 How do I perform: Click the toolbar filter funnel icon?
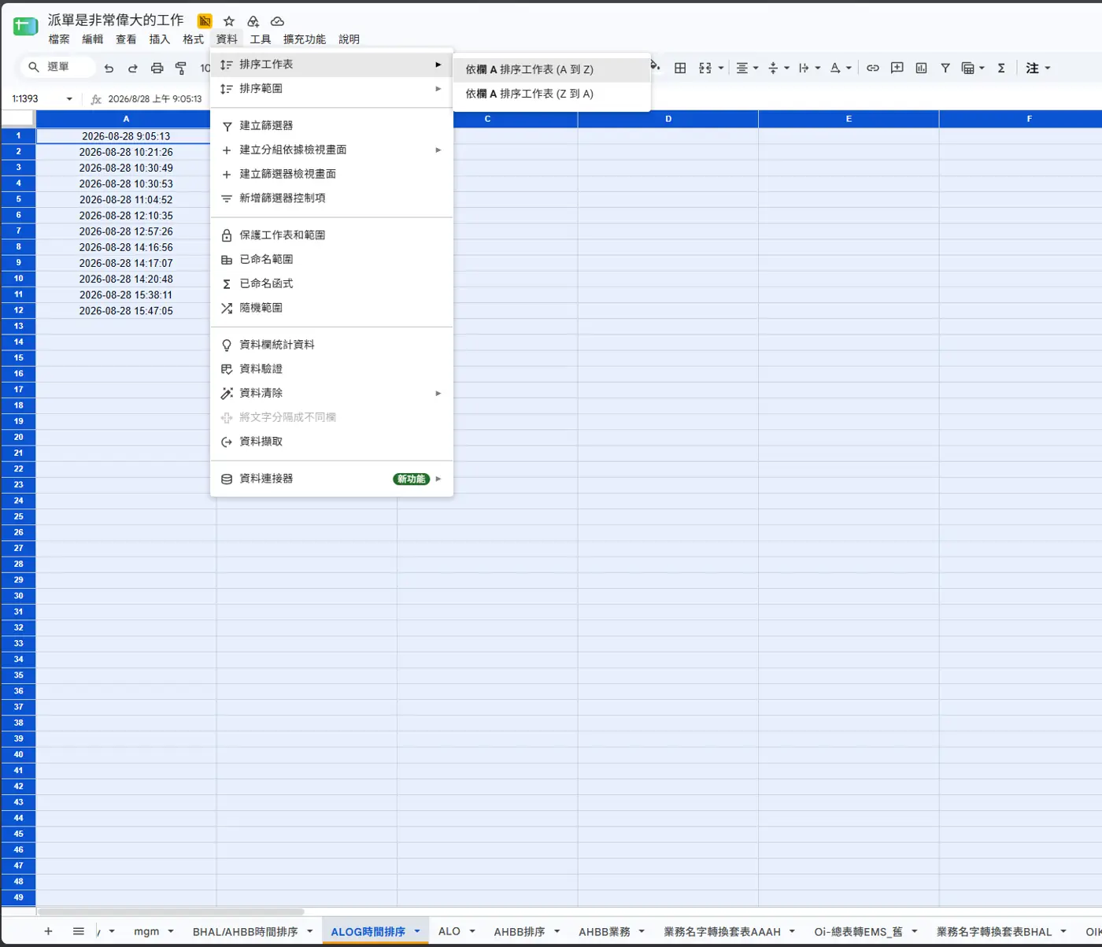[x=945, y=68]
